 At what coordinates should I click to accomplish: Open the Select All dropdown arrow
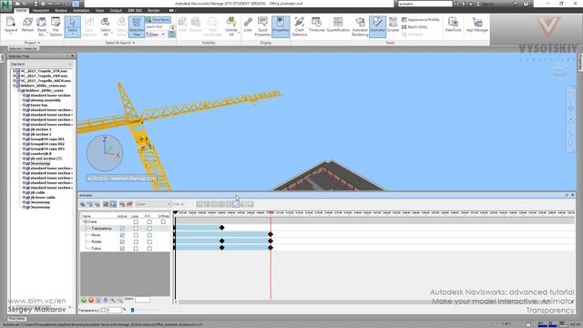(111, 32)
